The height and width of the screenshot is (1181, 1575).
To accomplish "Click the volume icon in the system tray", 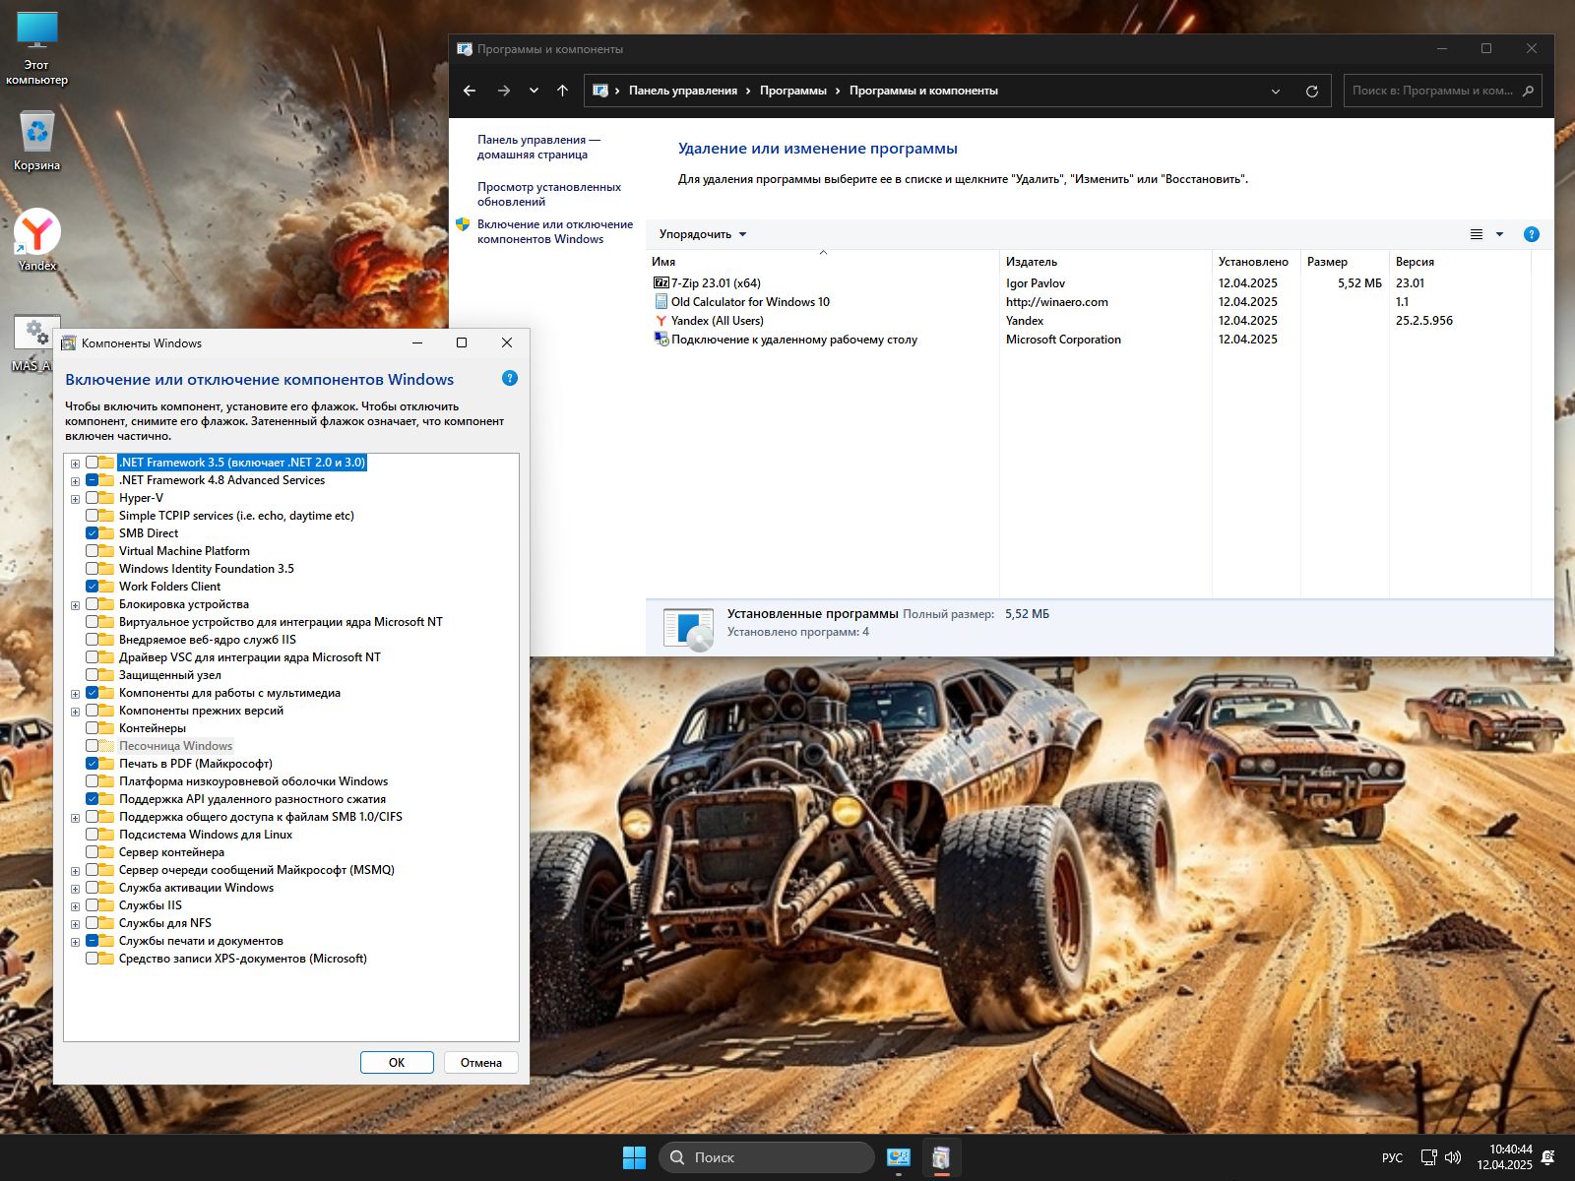I will 1453,1157.
